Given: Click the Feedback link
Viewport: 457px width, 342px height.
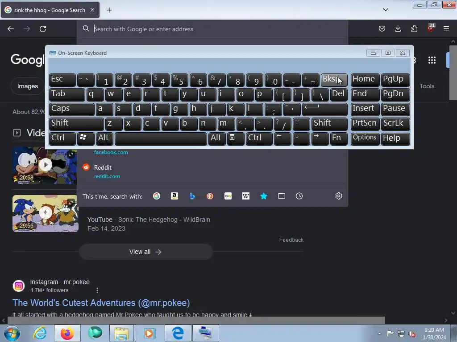Looking at the screenshot, I should [x=291, y=240].
